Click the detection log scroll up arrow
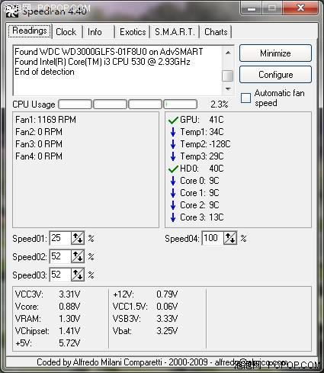Image resolution: width=324 pixels, height=373 pixels. point(228,53)
